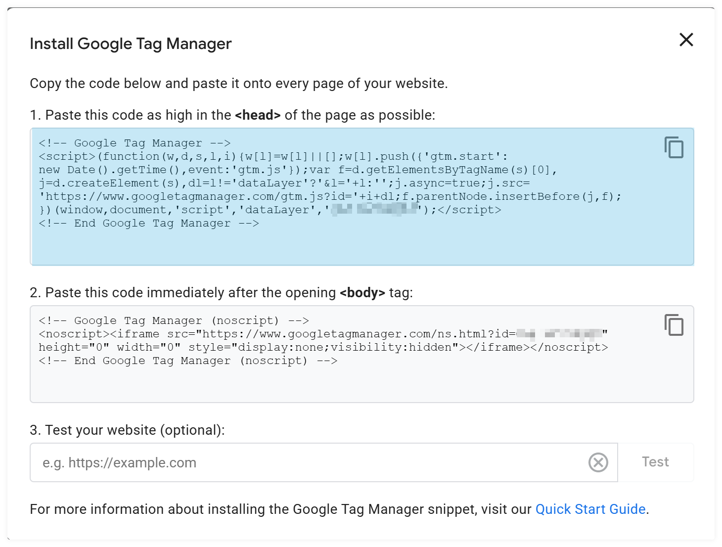Click '3. Test your website (optional):' text
The height and width of the screenshot is (547, 722).
[127, 430]
